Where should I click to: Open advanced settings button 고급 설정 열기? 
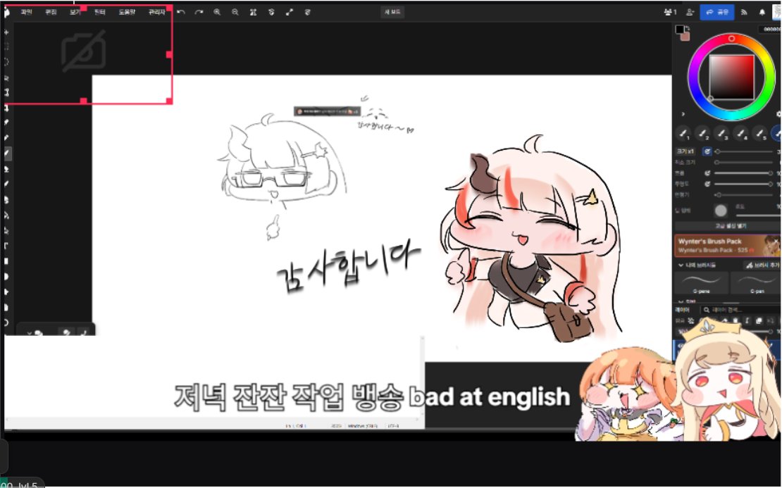point(730,226)
